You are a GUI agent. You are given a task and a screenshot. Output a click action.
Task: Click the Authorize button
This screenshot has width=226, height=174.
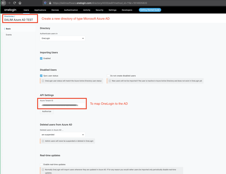pyautogui.click(x=46, y=111)
